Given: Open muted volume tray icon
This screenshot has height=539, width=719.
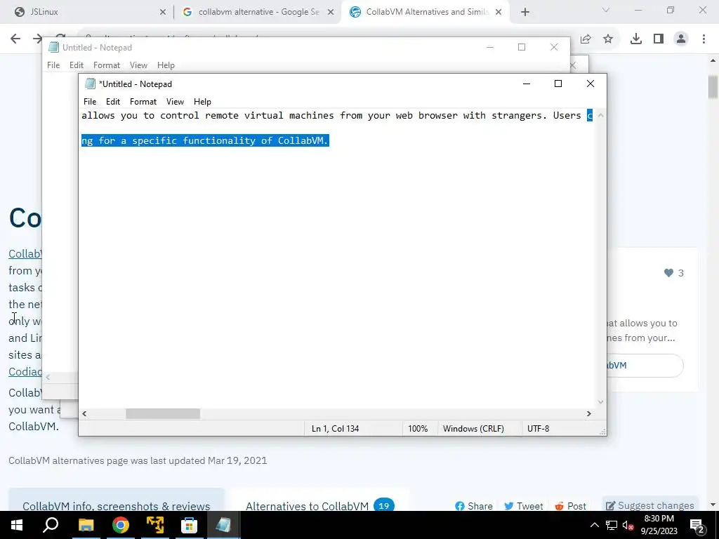Looking at the screenshot, I should pyautogui.click(x=628, y=525).
